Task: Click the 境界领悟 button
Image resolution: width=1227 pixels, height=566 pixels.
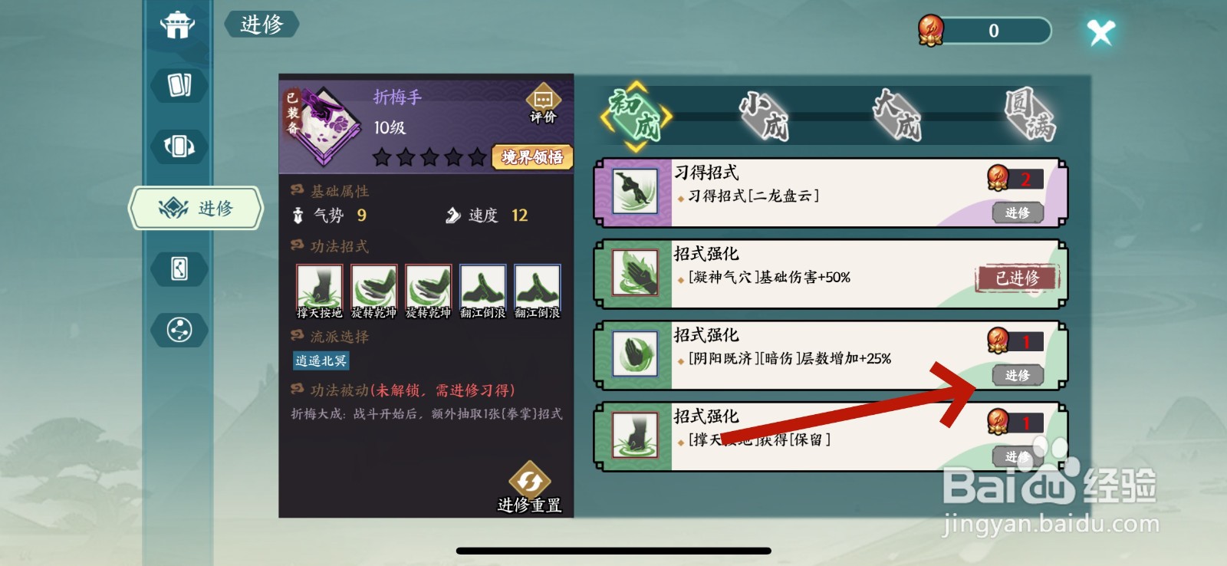Action: (532, 157)
